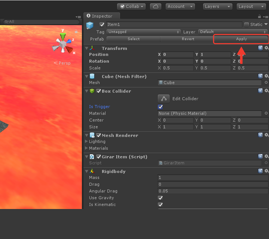This screenshot has height=239, width=269.
Task: Open Box Collider help reference icon
Action: coord(260,91)
